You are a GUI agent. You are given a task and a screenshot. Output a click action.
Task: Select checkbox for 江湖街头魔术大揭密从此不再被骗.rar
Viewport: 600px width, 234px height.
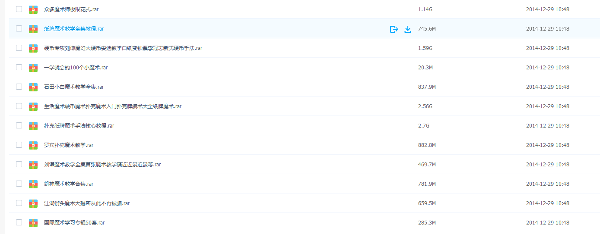pos(19,203)
